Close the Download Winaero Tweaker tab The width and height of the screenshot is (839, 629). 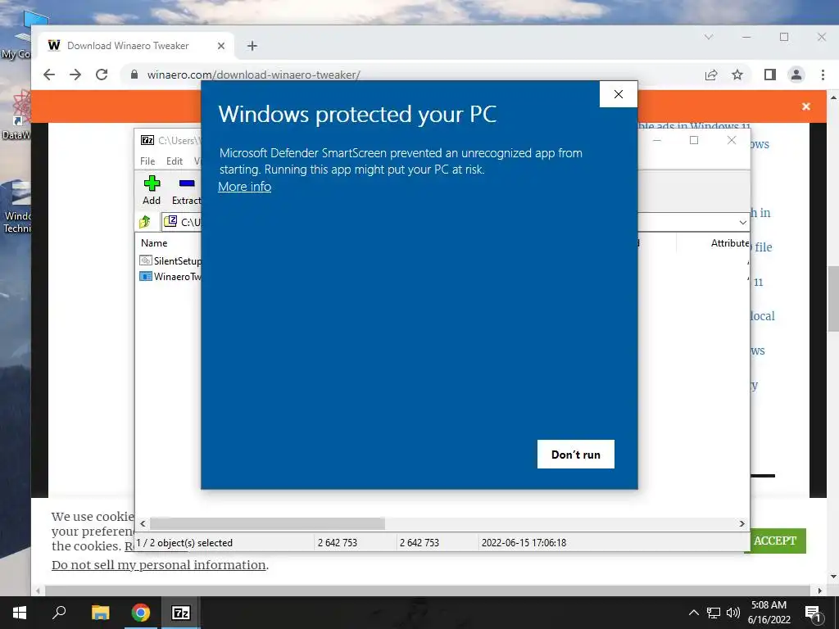coord(221,46)
